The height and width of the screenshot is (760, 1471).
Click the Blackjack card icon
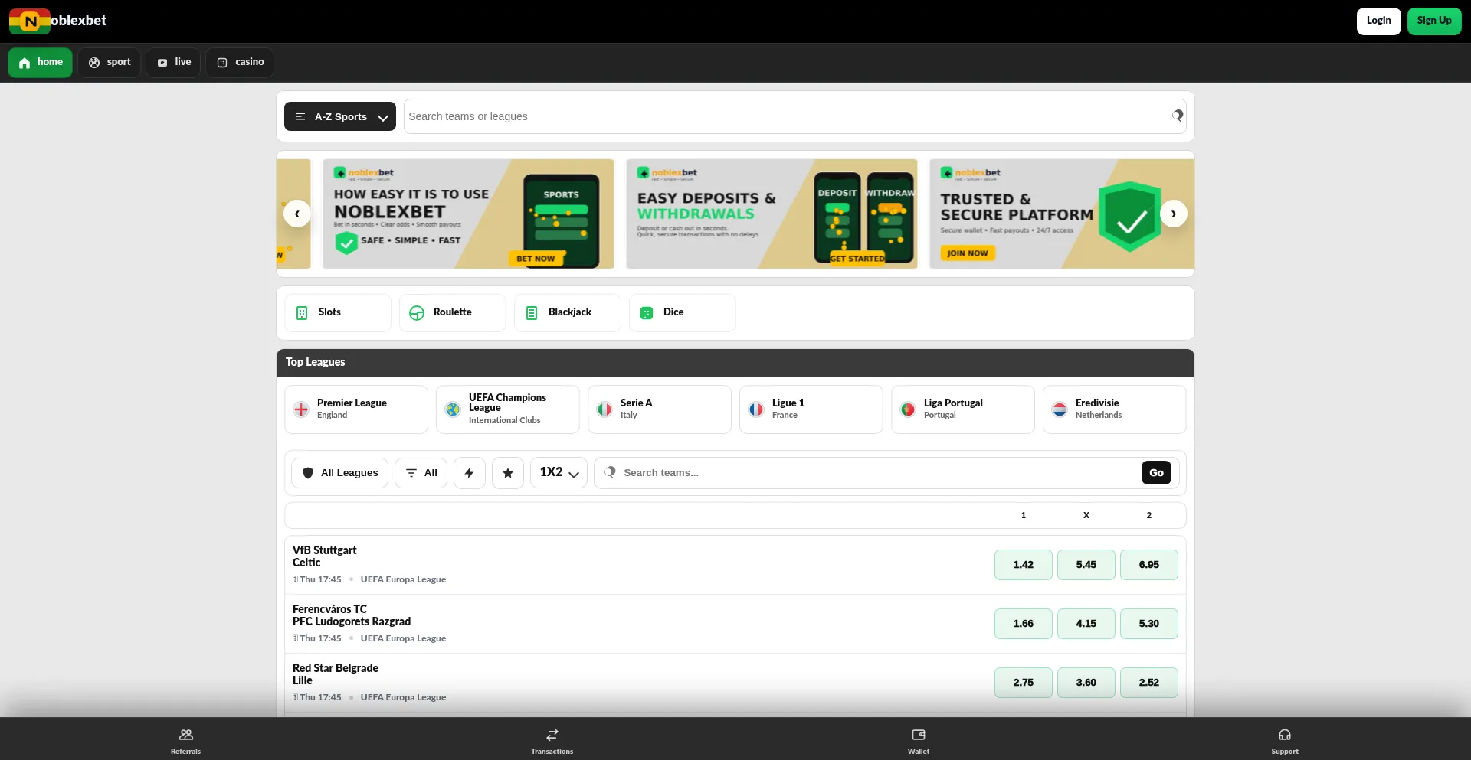tap(532, 313)
